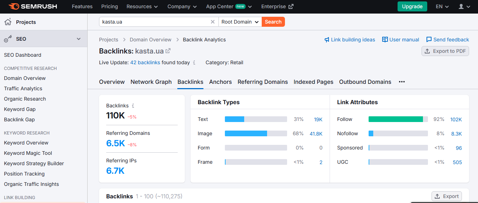Switch to the Outbound Domains tab
The height and width of the screenshot is (203, 478).
pos(365,82)
